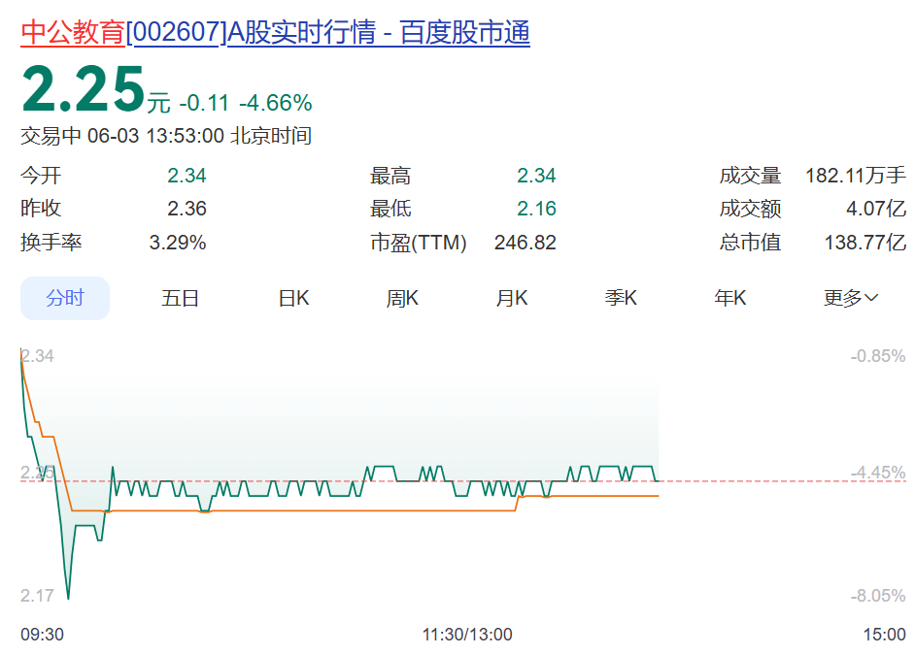The width and height of the screenshot is (915, 655).
Task: Click the 总市值 value 138.77亿
Action: tap(864, 243)
